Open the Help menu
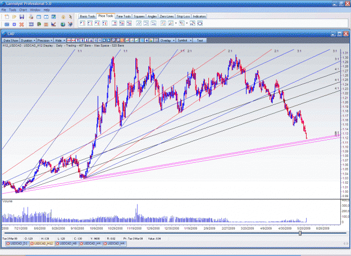 [47, 10]
